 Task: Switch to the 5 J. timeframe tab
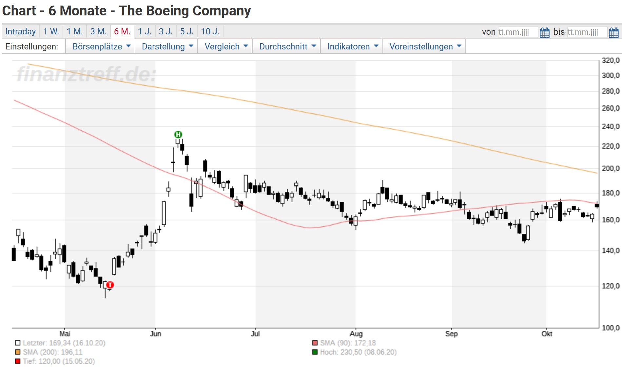(x=187, y=31)
